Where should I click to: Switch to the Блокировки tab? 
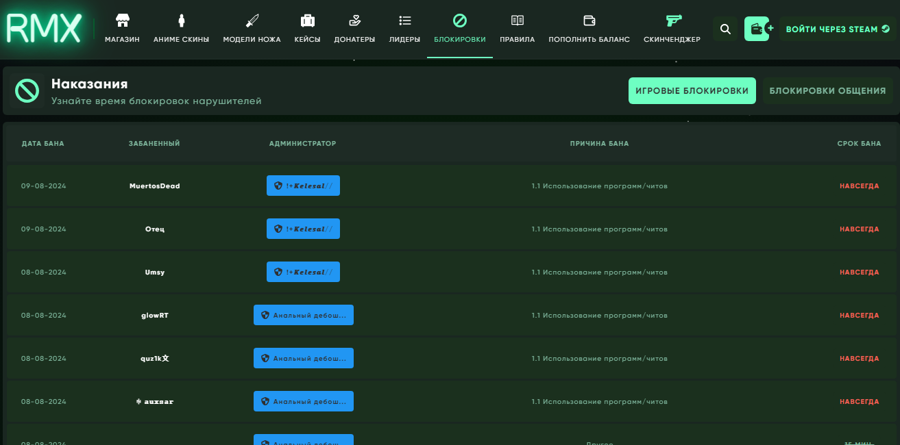tap(460, 29)
